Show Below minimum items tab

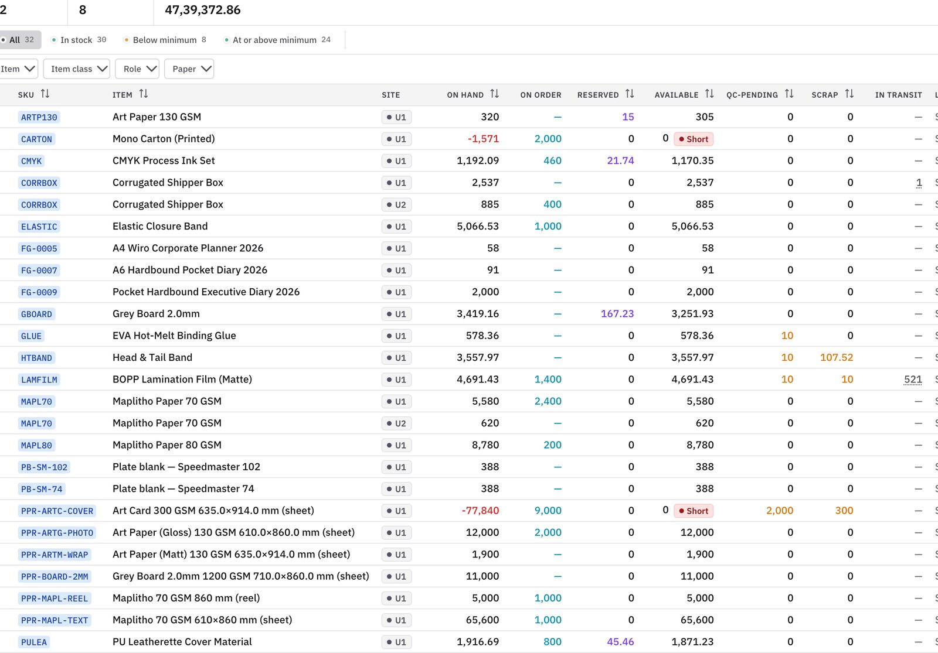(x=165, y=40)
